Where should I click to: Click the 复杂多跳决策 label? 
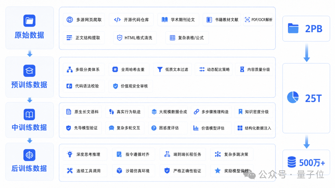point(236,154)
